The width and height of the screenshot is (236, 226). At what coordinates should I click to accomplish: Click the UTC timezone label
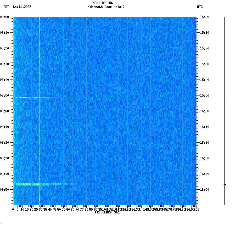coord(200,7)
